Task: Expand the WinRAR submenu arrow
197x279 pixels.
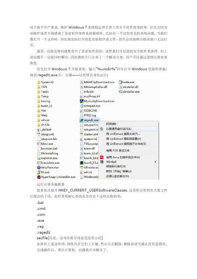Action: coord(155,162)
